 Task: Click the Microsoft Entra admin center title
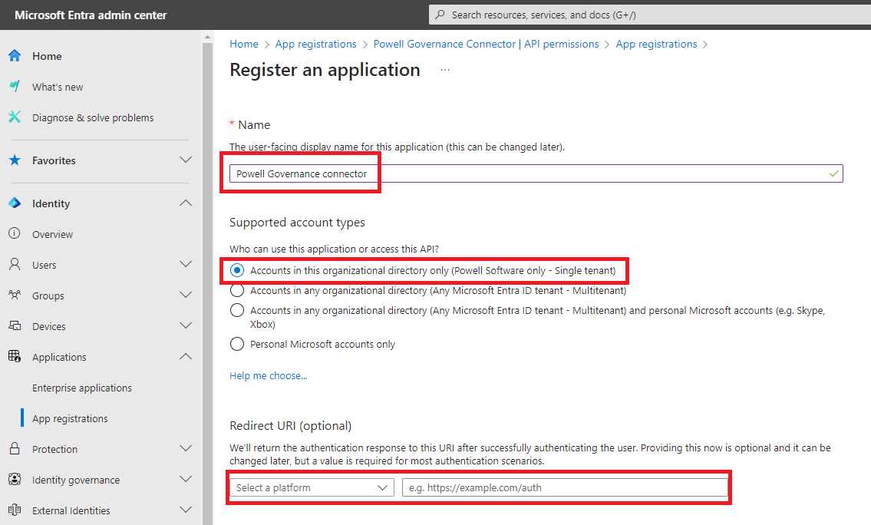point(91,15)
